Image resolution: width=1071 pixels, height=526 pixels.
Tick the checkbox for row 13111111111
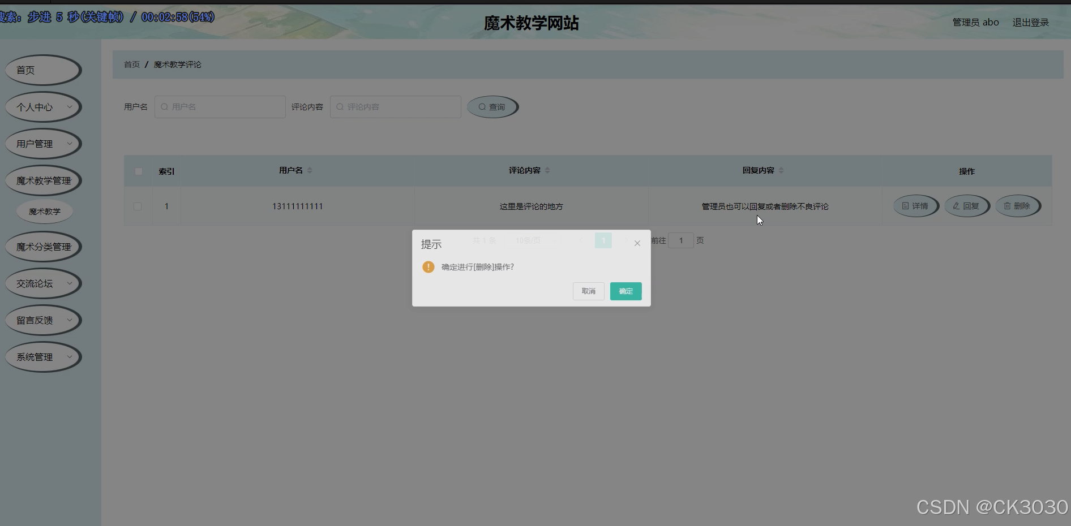(x=138, y=206)
